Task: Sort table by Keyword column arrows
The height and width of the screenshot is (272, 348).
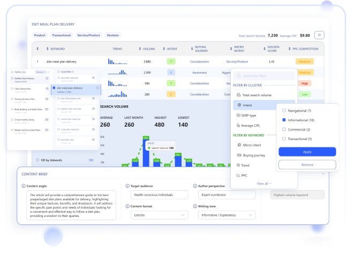Action: (x=47, y=49)
